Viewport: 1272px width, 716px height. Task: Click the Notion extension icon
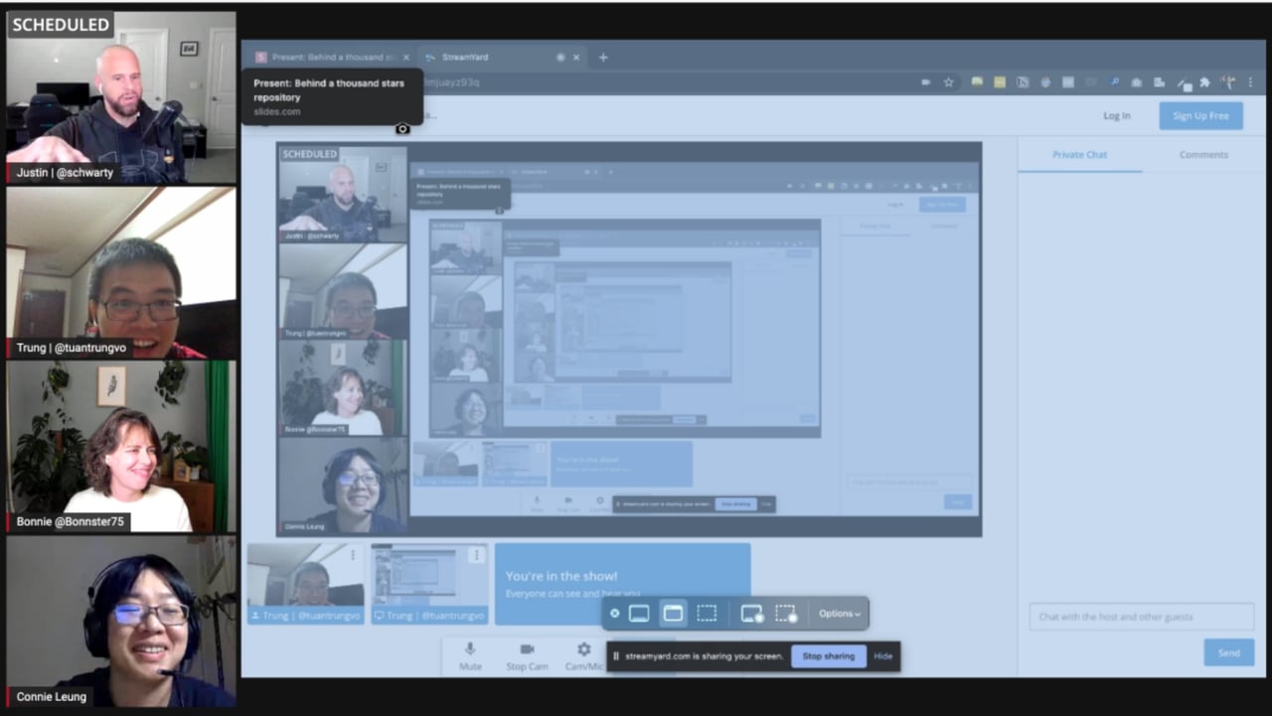pos(1023,82)
